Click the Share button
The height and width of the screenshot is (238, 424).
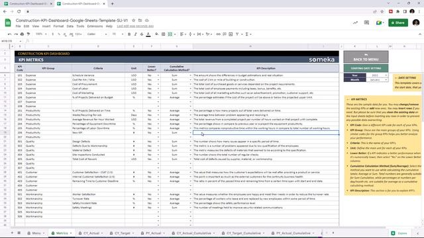point(397,22)
